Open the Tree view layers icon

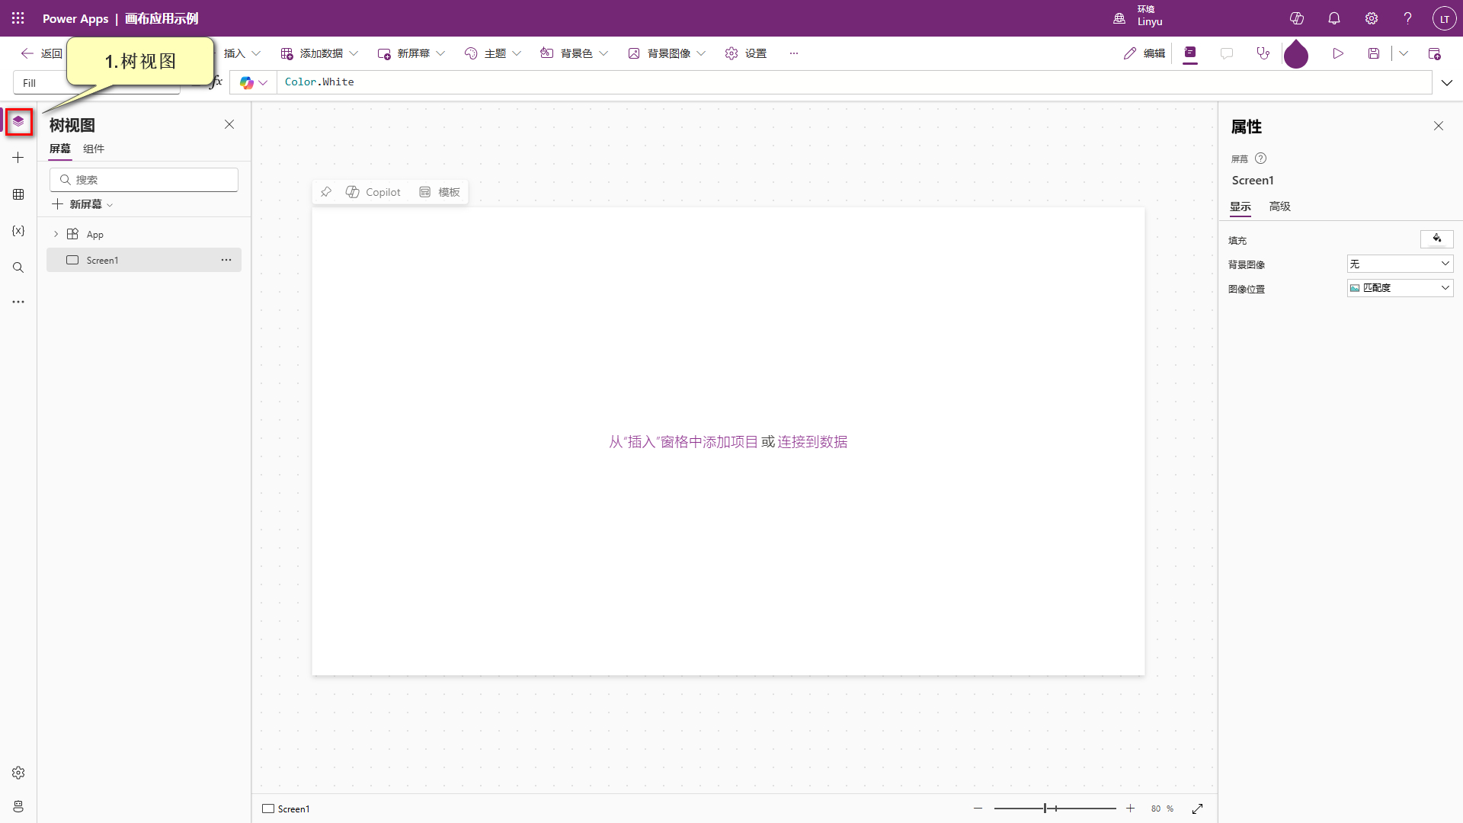click(18, 122)
